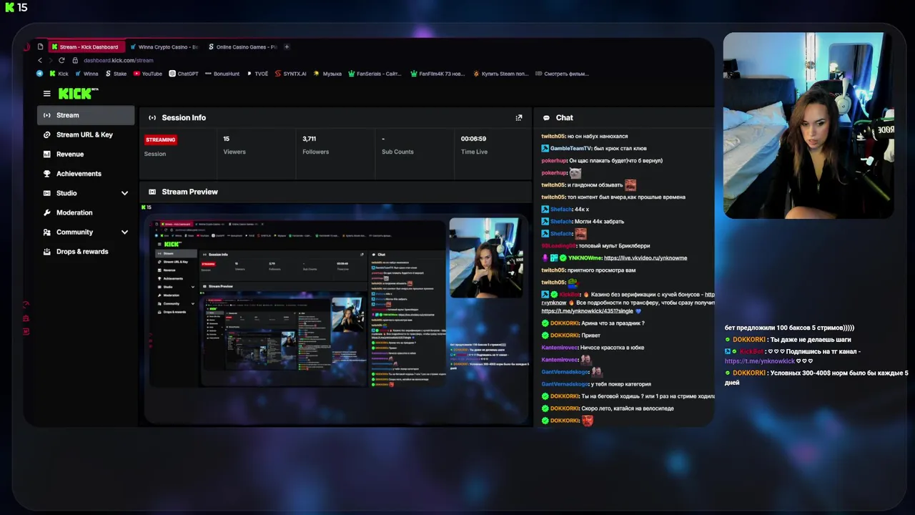The image size is (915, 515).
Task: Open the ChatGPT bookmark
Action: (184, 73)
